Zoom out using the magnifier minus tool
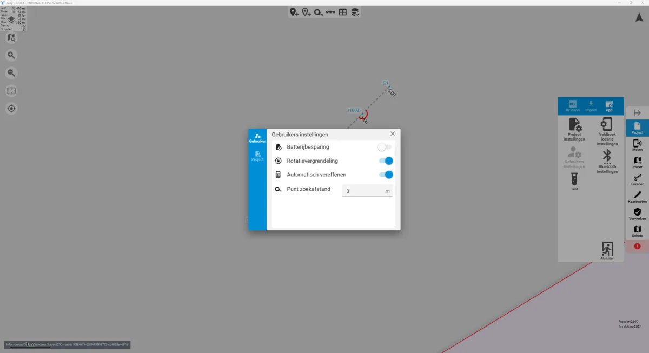The width and height of the screenshot is (649, 353). pyautogui.click(x=11, y=72)
